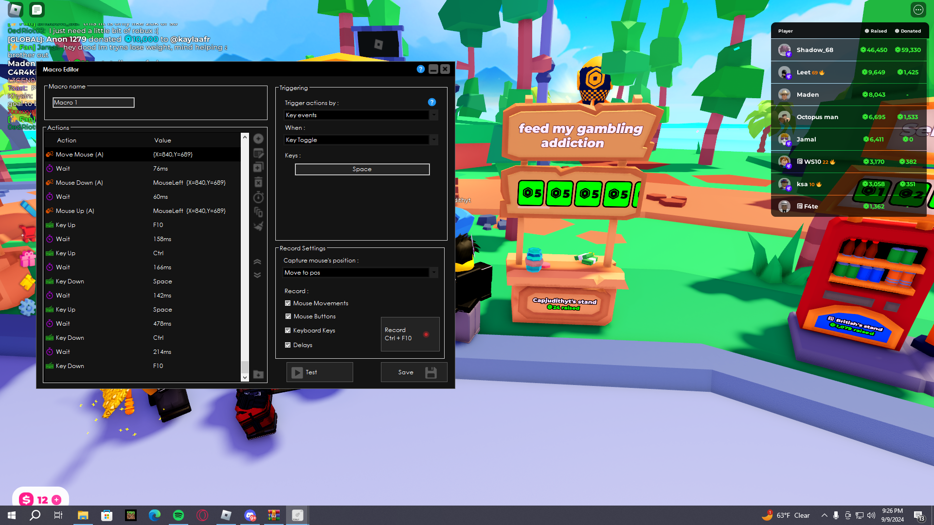Click the broom clear actions icon
934x525 pixels.
pos(258,226)
